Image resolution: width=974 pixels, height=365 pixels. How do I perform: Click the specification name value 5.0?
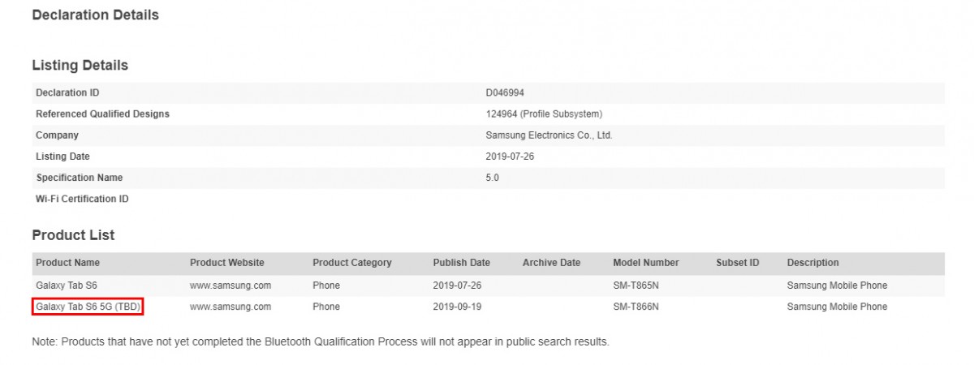tap(493, 178)
